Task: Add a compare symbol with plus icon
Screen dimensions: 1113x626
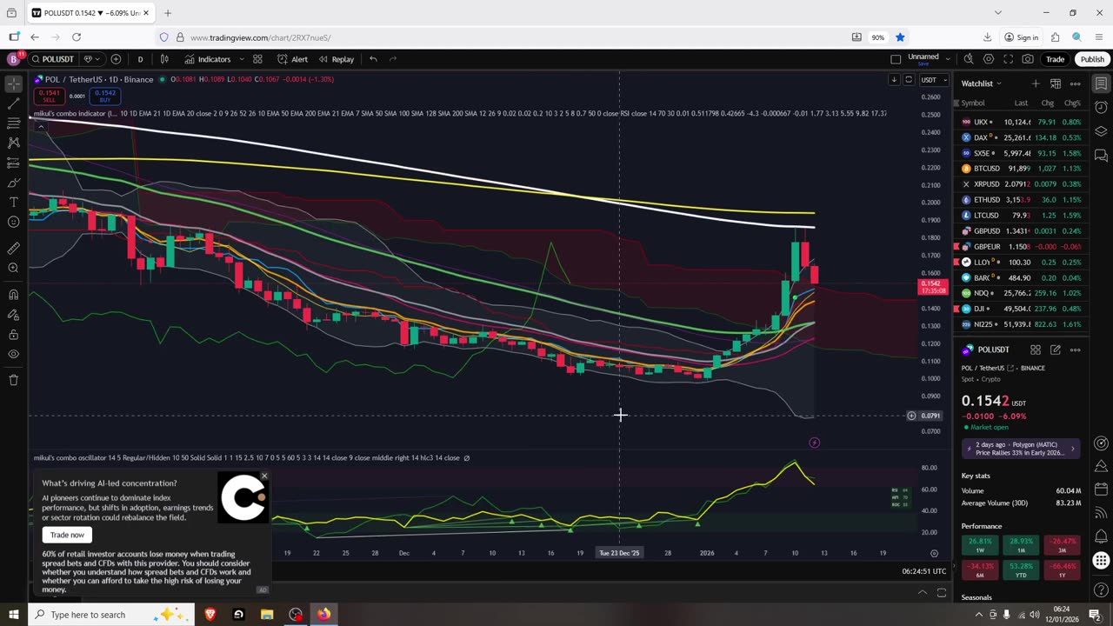Action: pos(116,59)
